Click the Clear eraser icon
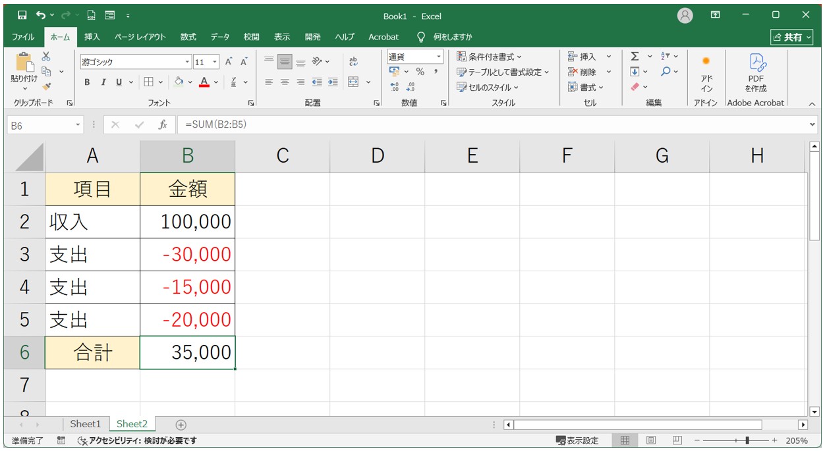Viewport: 825px width, 451px height. (635, 86)
